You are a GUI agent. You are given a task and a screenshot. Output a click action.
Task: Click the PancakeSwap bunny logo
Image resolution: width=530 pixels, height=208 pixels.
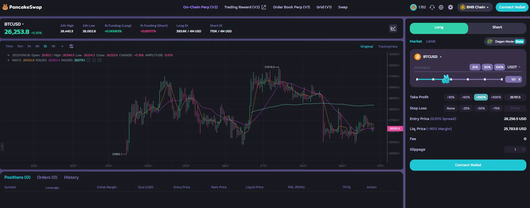[x=5, y=7]
